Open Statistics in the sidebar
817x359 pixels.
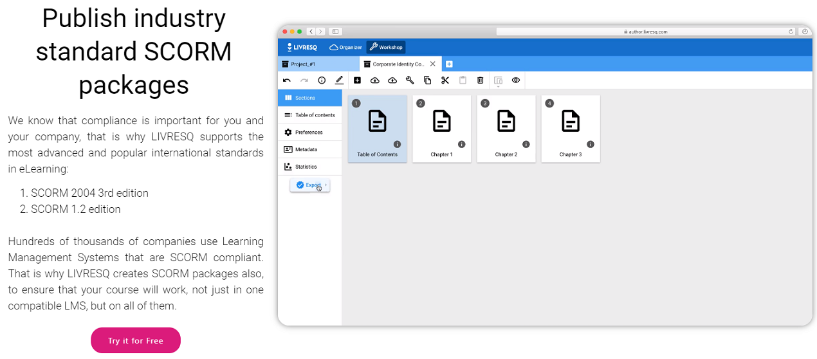pos(310,167)
